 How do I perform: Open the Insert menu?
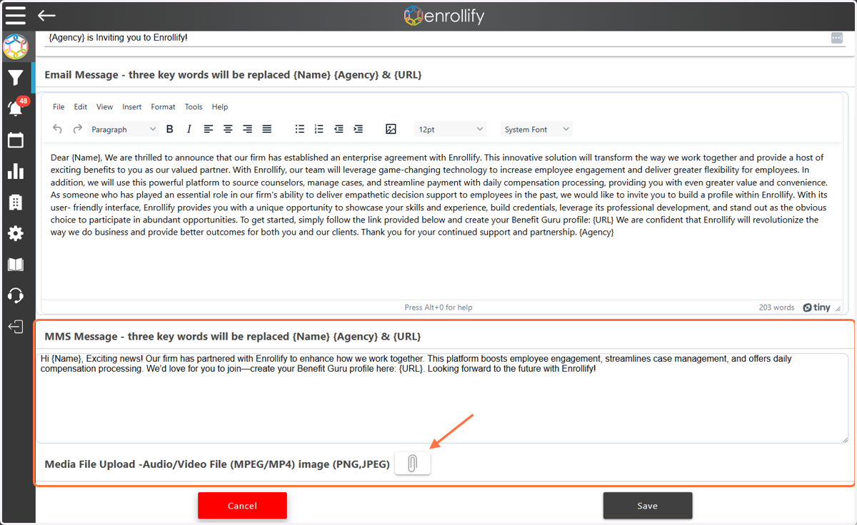tap(132, 107)
